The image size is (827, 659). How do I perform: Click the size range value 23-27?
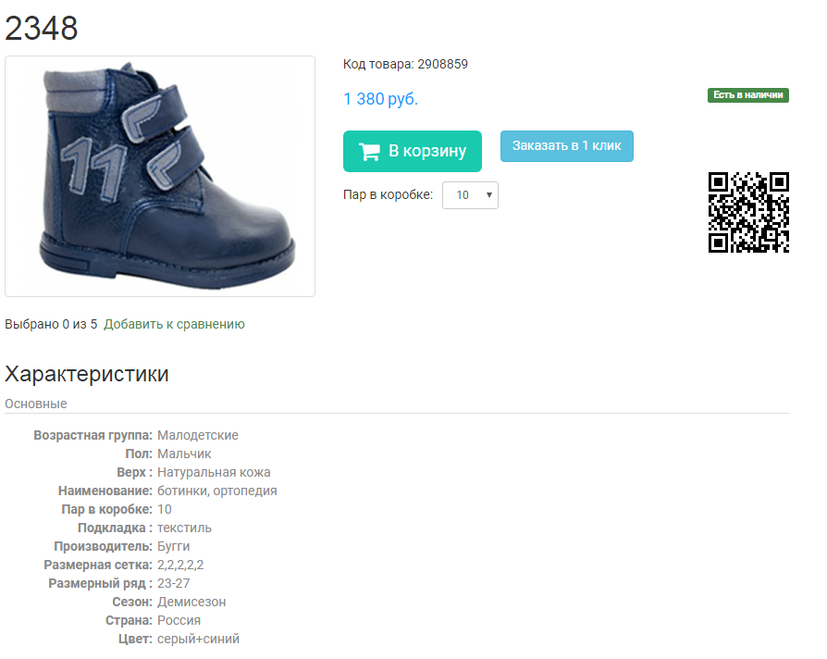click(x=174, y=583)
